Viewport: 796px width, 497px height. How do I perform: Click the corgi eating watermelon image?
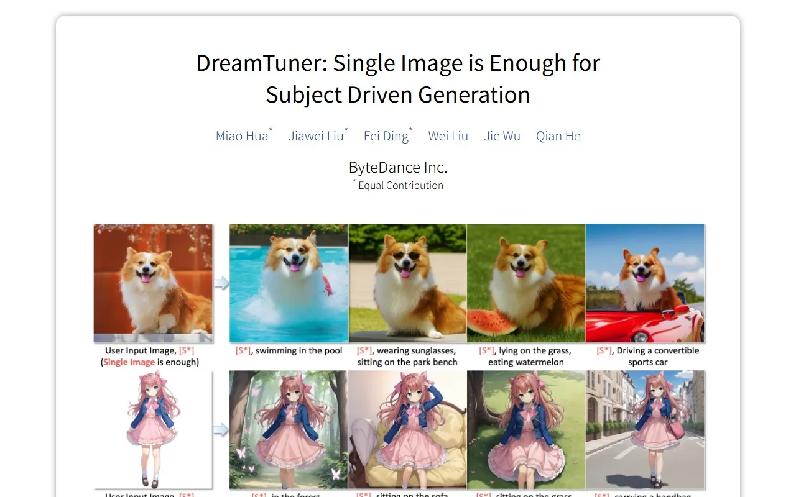[526, 283]
